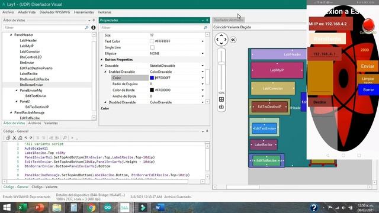Collapse the PanelRecibeMensaje tree node

click(x=11, y=112)
